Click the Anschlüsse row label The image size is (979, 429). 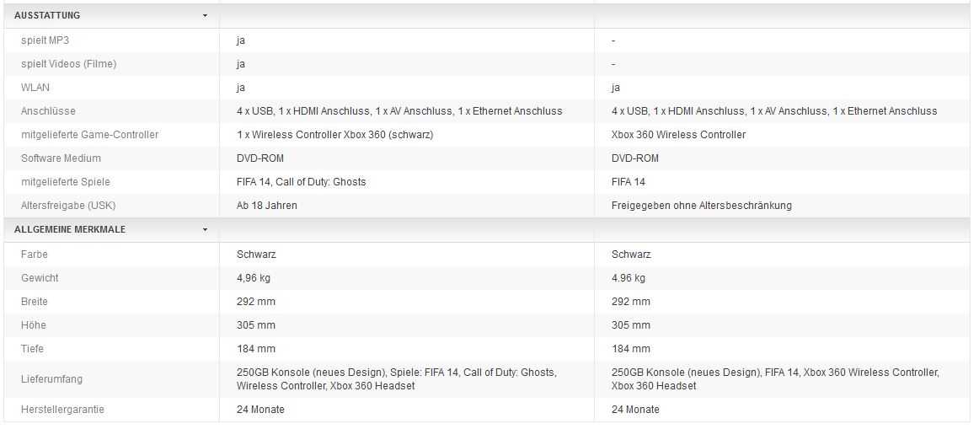tap(49, 111)
